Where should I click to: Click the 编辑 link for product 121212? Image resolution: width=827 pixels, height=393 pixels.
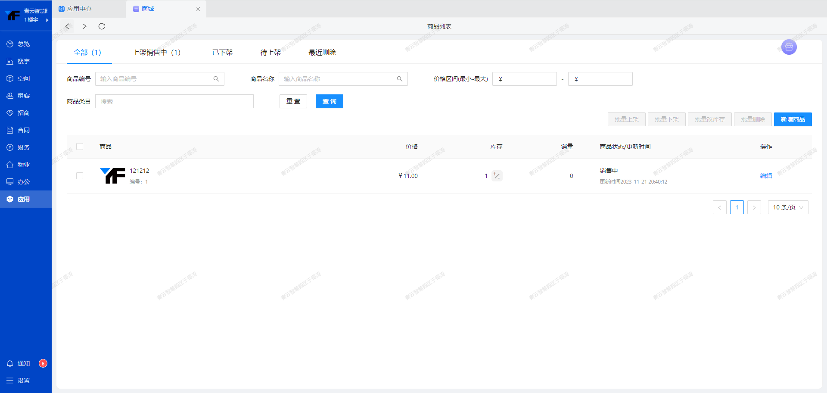click(766, 176)
